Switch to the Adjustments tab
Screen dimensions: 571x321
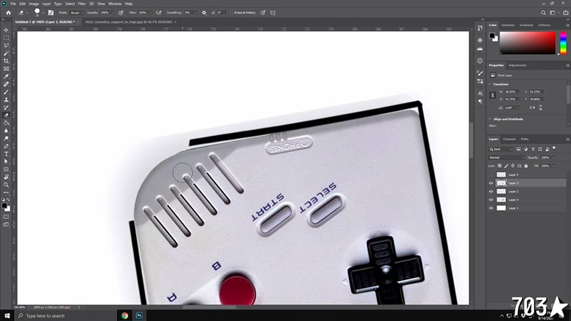coord(517,65)
